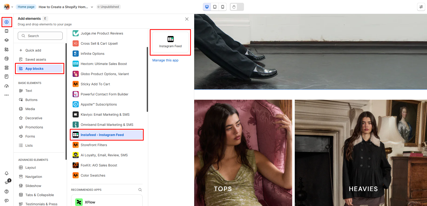Viewport: 427px width, 206px height.
Task: Click the blue plus Add elements sidebar icon
Action: (7, 22)
